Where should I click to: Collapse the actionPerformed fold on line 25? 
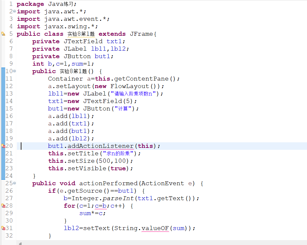15,183
